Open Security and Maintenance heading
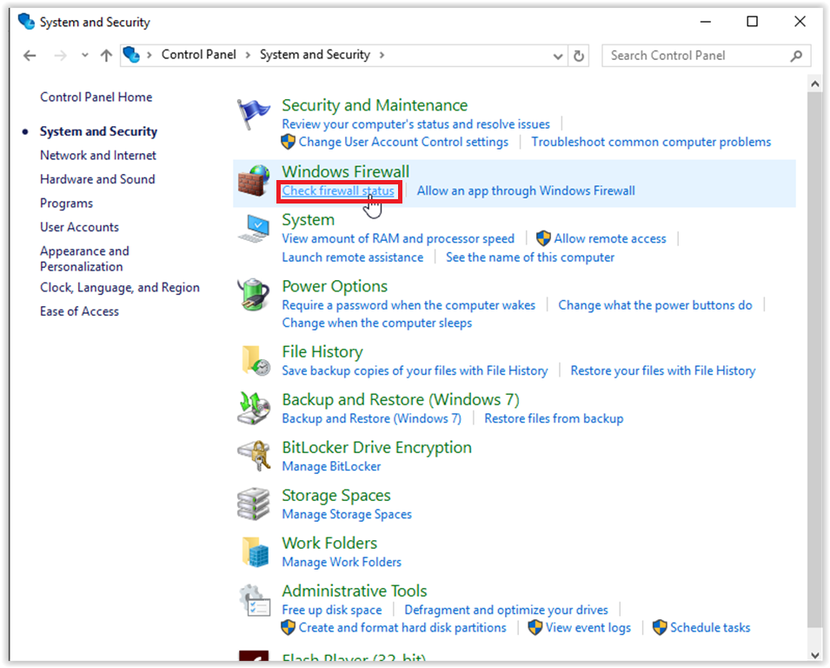 pyautogui.click(x=375, y=105)
